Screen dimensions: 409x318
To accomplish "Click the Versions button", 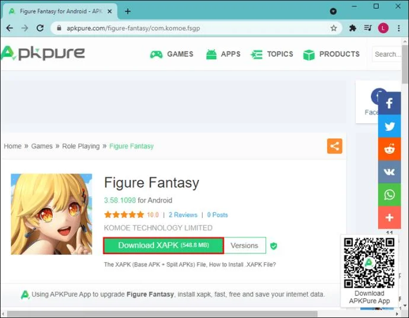I will [245, 245].
